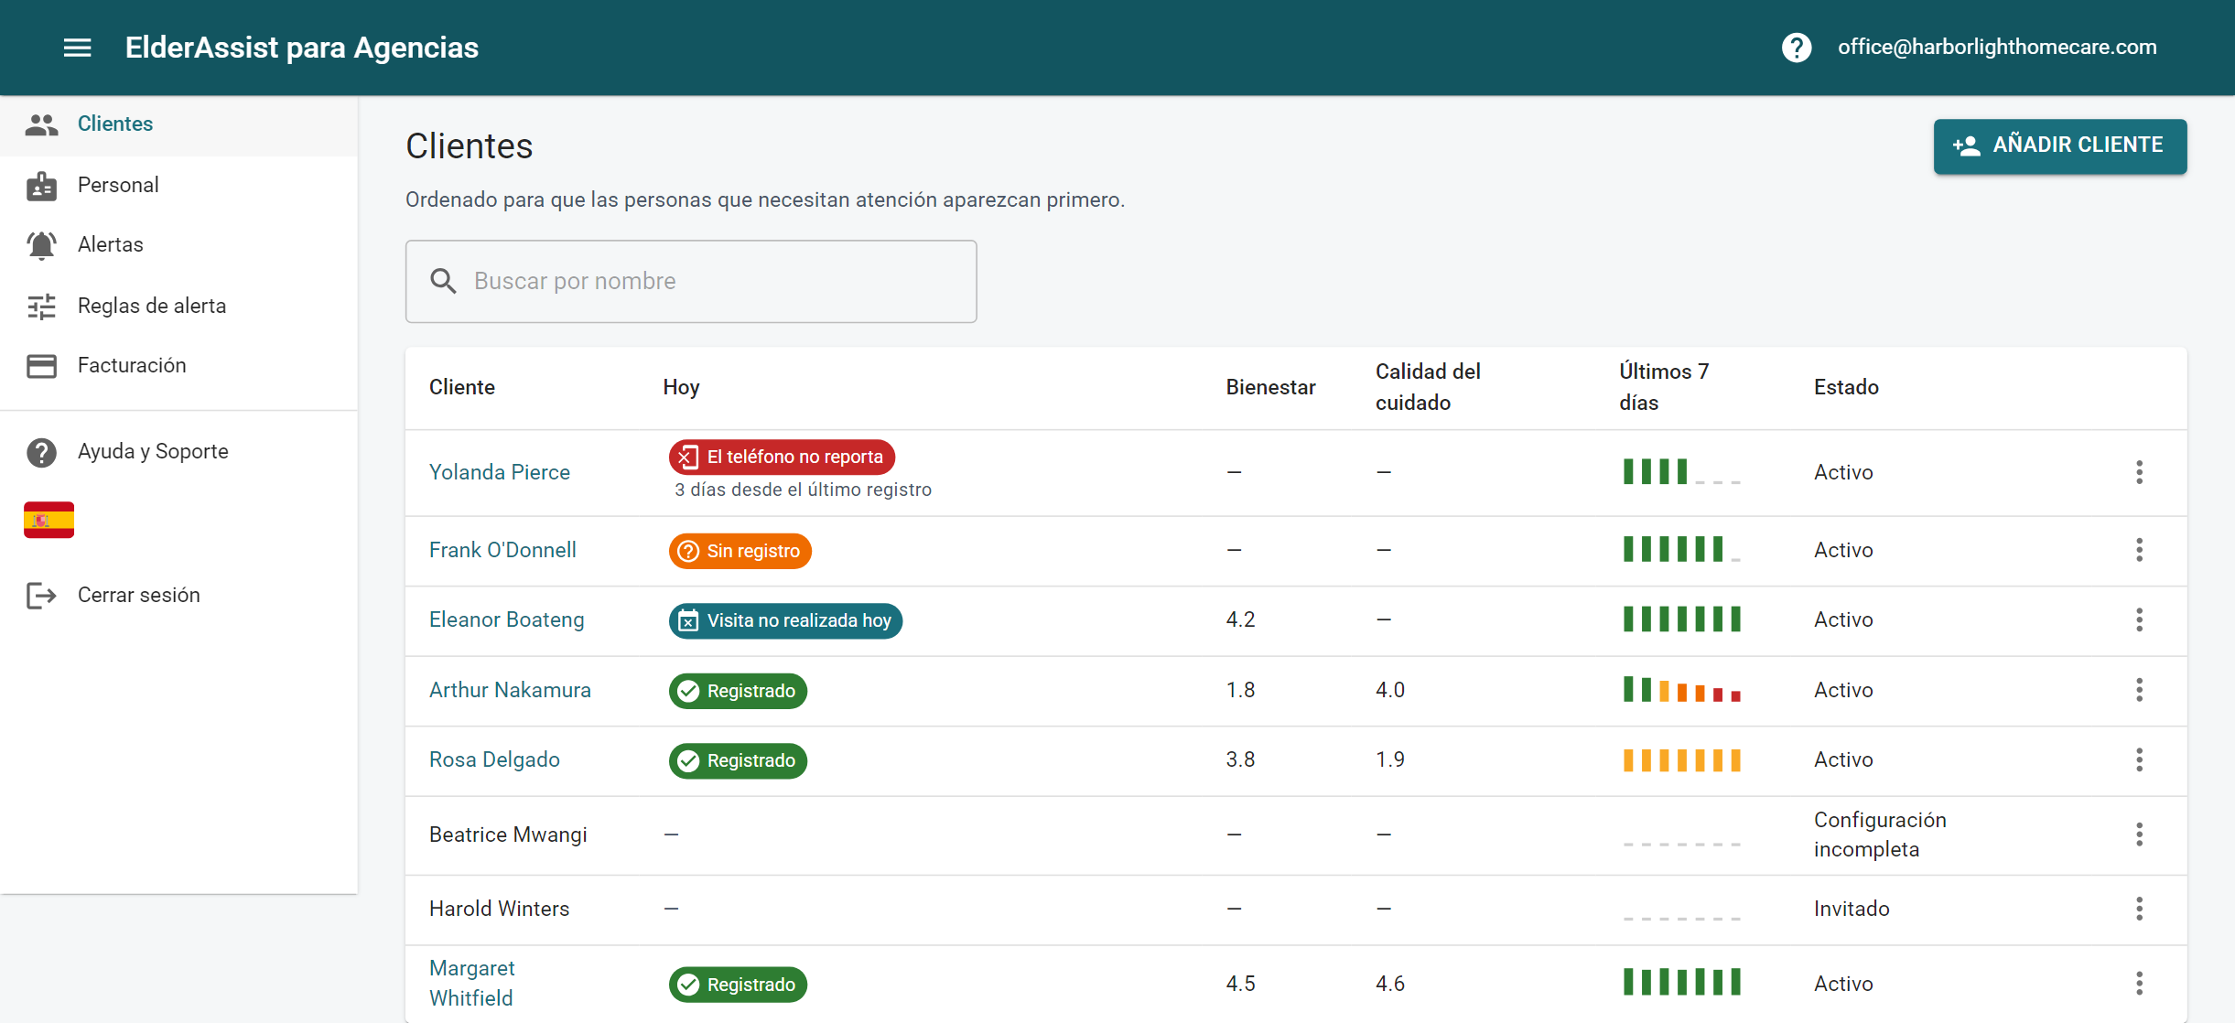Open Yolanda Pierce's client profile

point(500,472)
